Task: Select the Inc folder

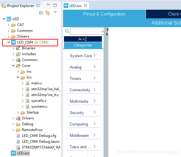Action: tap(29, 71)
